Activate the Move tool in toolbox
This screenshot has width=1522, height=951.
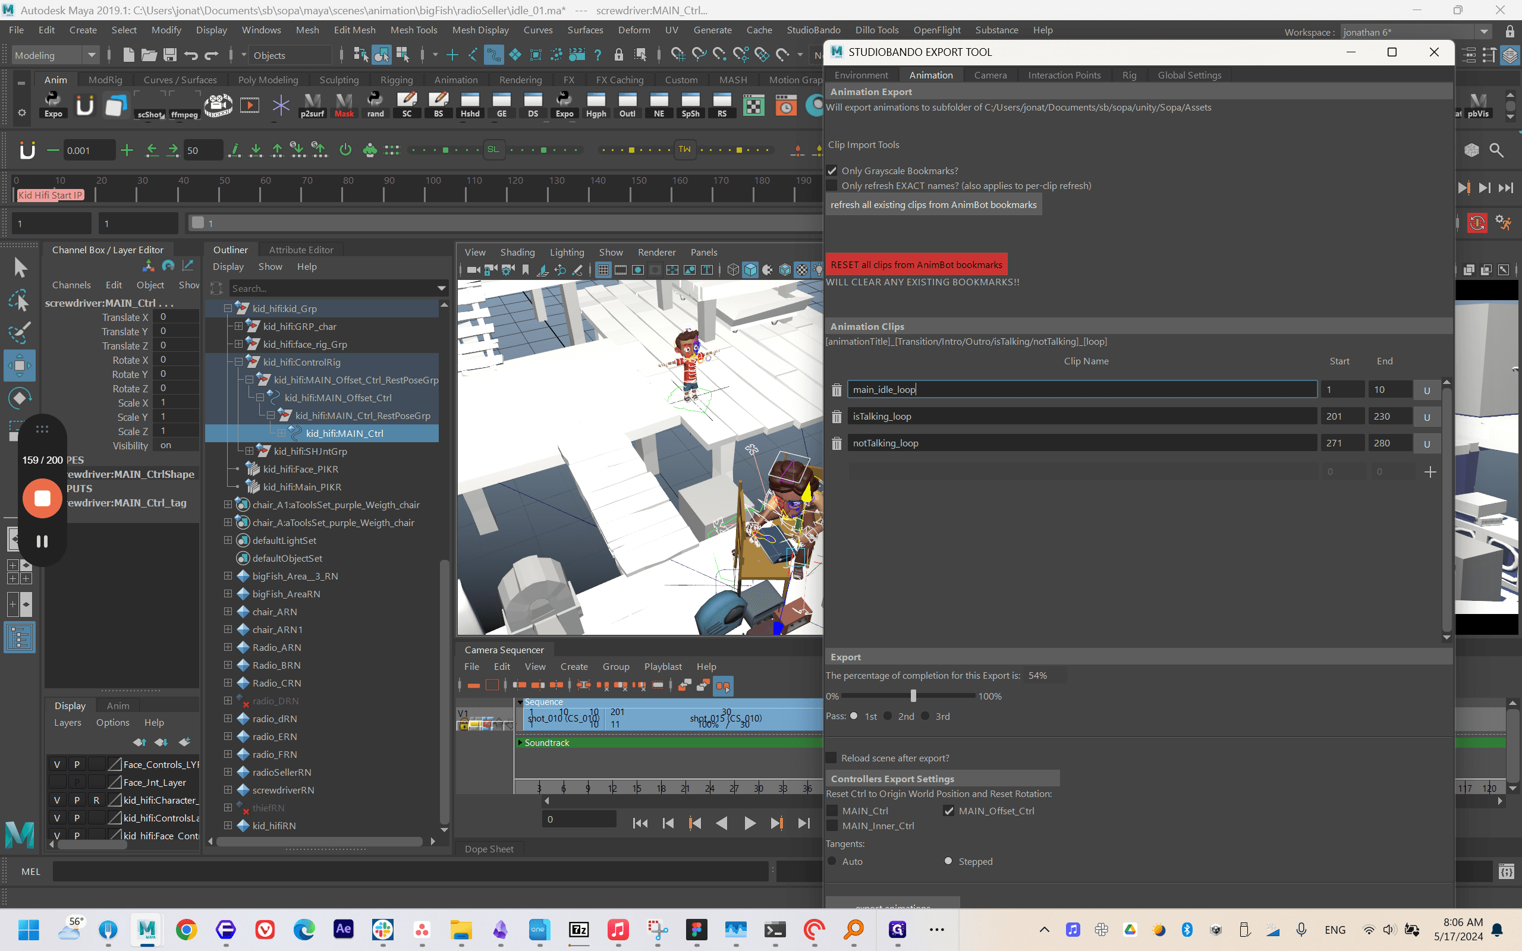pos(20,366)
